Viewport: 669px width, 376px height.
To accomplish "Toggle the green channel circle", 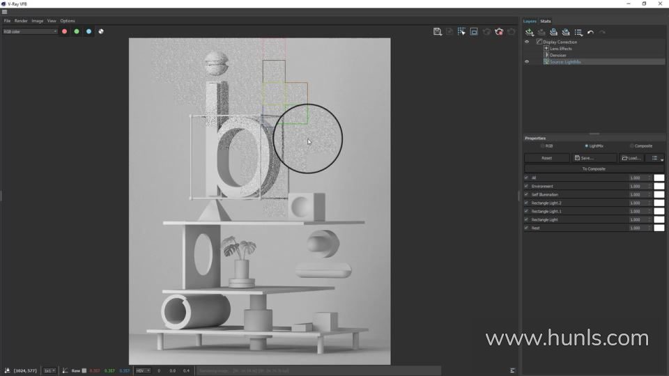I will pos(77,31).
